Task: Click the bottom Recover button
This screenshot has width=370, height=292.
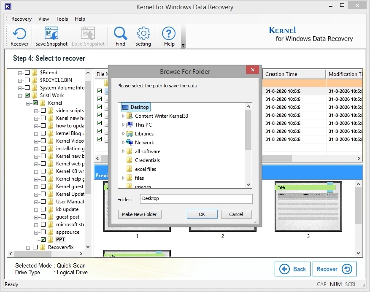Action: coord(335,269)
